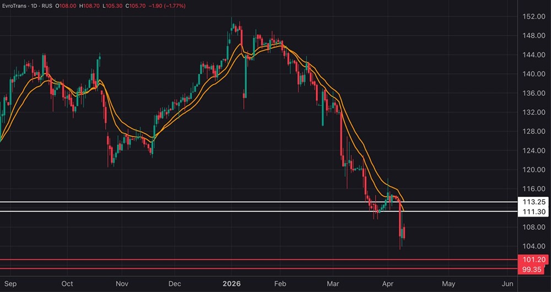Select the 113.25 white price label
The image size is (551, 292).
(533, 202)
